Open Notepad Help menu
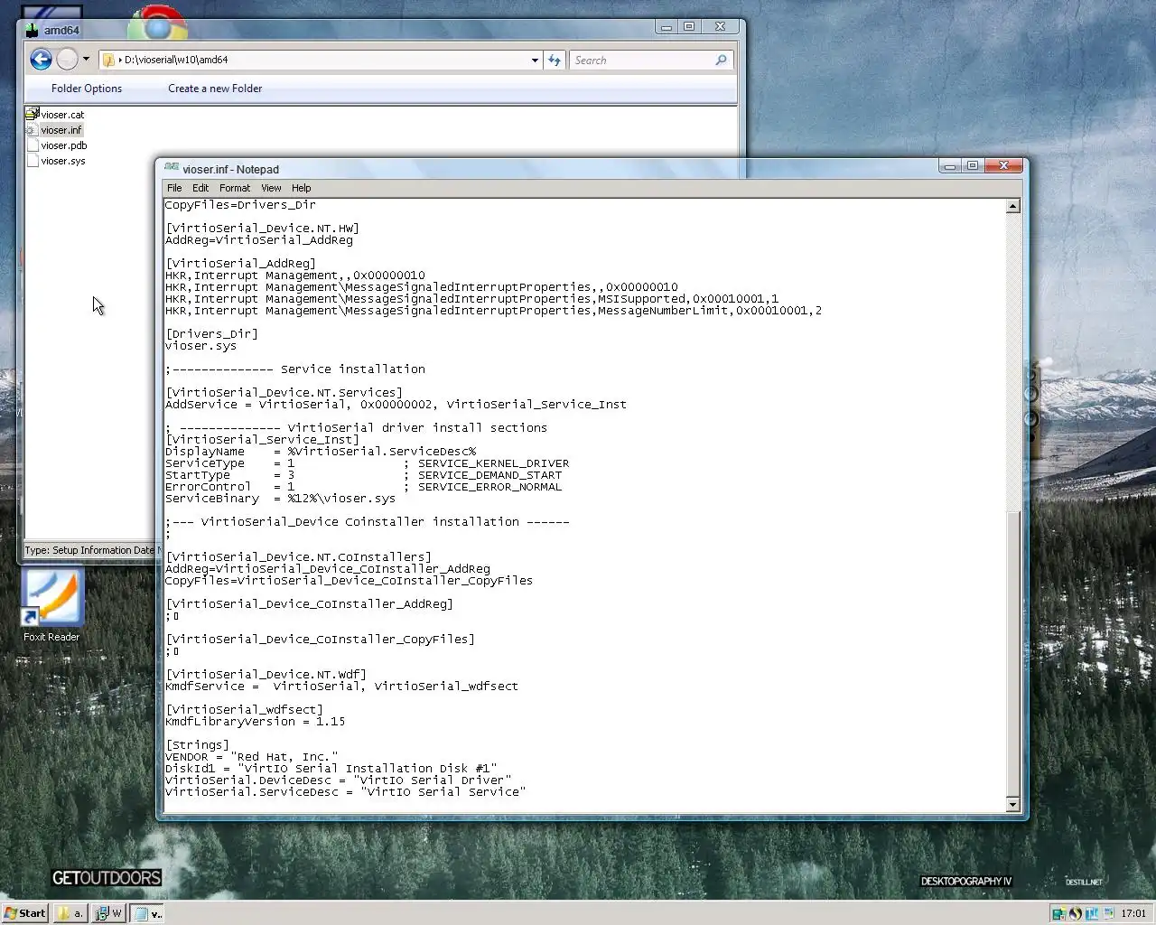 pos(301,188)
